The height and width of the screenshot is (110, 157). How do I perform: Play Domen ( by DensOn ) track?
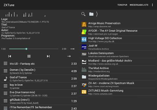tap(39, 71)
